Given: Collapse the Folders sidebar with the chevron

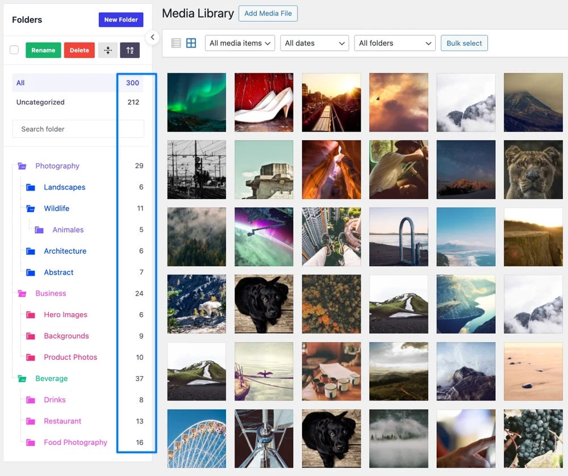Looking at the screenshot, I should coord(152,37).
